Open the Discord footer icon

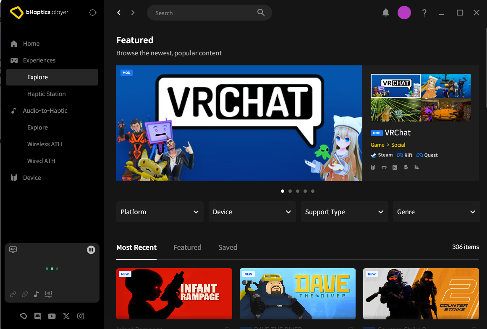point(38,316)
